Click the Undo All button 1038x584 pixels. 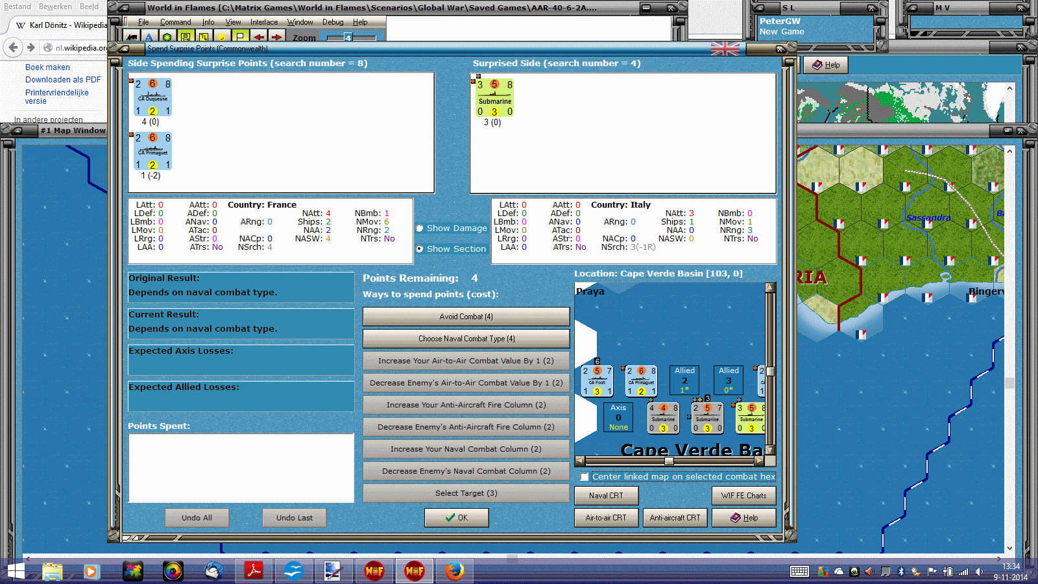197,518
